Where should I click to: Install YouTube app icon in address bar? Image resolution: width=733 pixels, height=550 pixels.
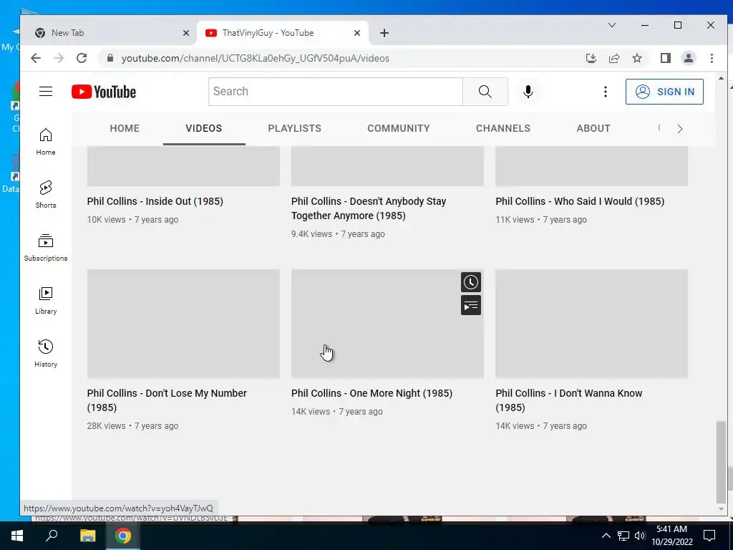[591, 58]
